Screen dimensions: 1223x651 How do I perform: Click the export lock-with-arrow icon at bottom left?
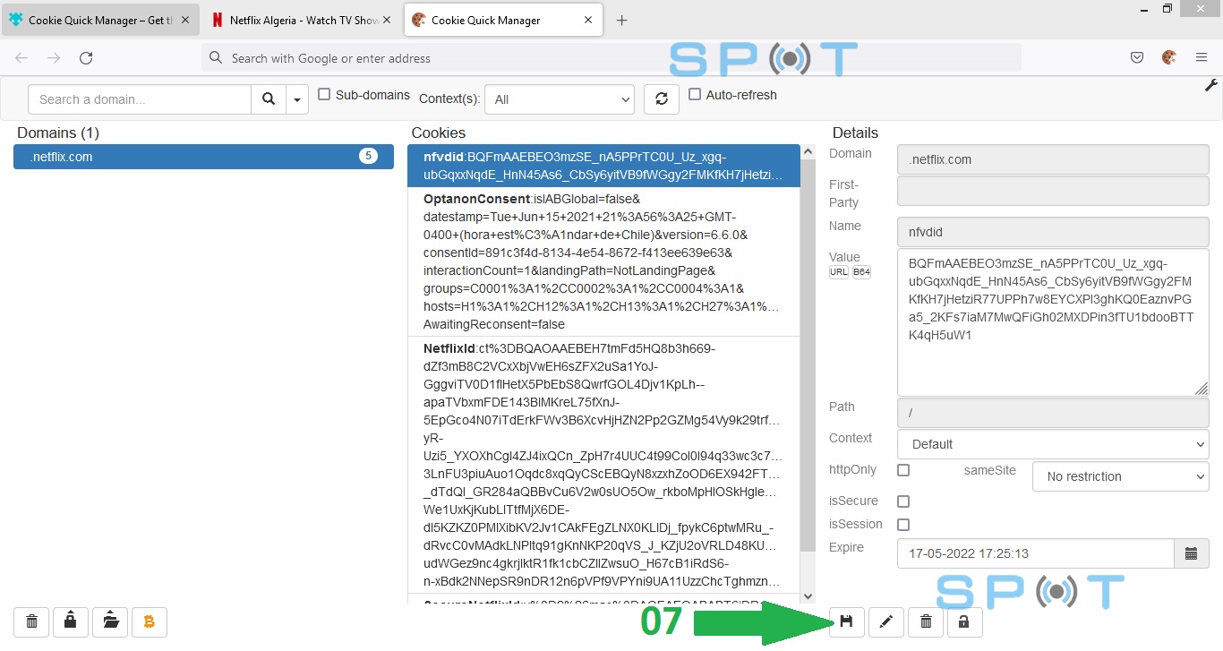pyautogui.click(x=71, y=621)
